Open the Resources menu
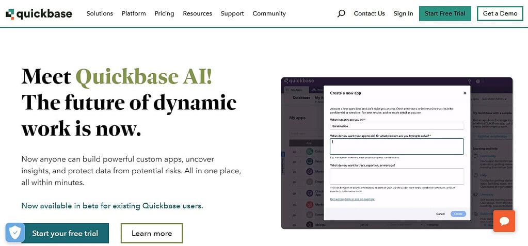 pos(197,13)
